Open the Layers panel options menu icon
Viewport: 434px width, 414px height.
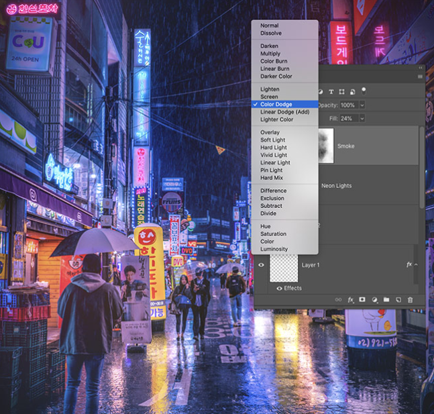[420, 76]
